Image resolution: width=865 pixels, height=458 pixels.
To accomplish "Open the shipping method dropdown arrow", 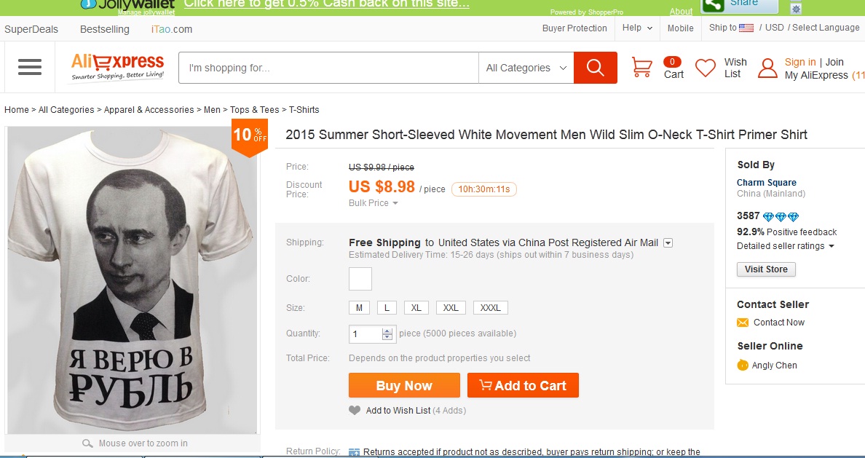I will pyautogui.click(x=668, y=243).
